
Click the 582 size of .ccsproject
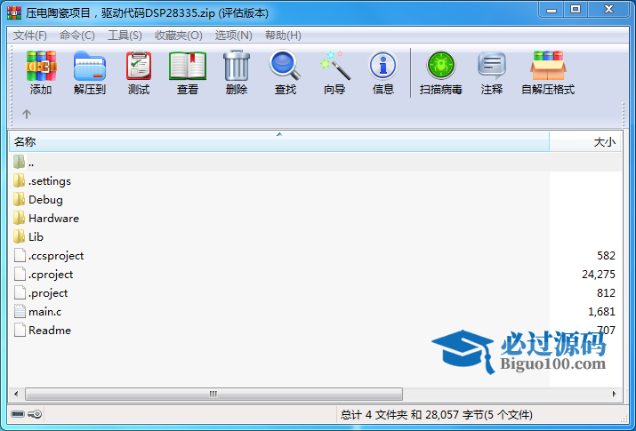click(x=606, y=256)
